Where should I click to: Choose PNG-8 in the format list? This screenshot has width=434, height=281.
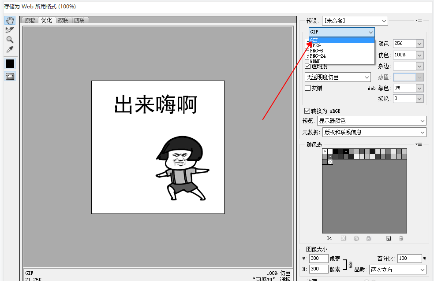point(342,51)
